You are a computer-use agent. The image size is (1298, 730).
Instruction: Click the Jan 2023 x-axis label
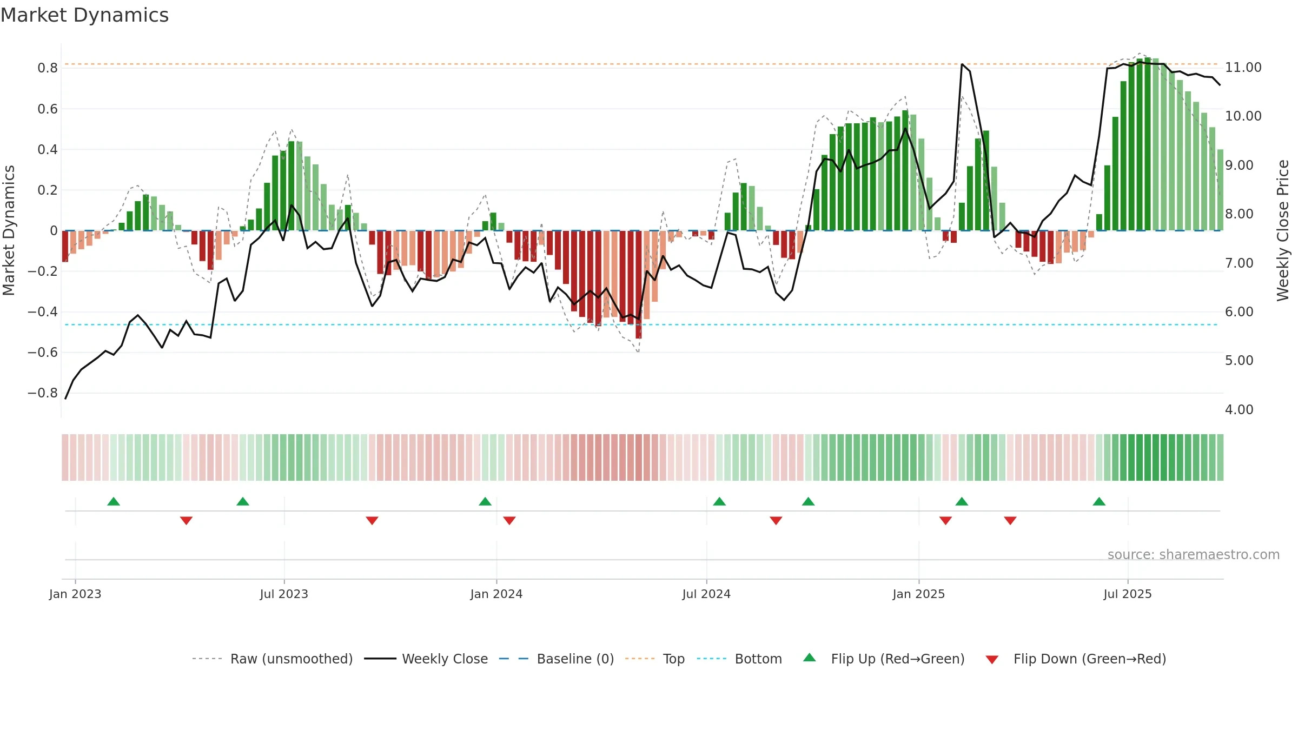tap(75, 594)
